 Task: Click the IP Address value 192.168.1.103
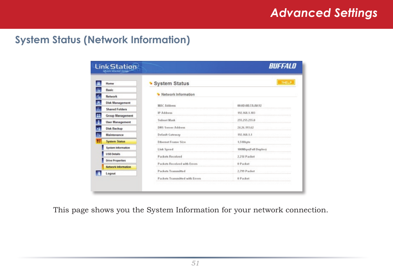[246, 113]
